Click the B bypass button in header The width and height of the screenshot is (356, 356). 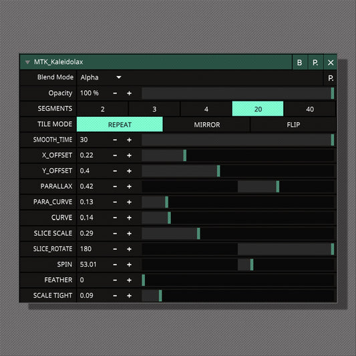coord(299,62)
